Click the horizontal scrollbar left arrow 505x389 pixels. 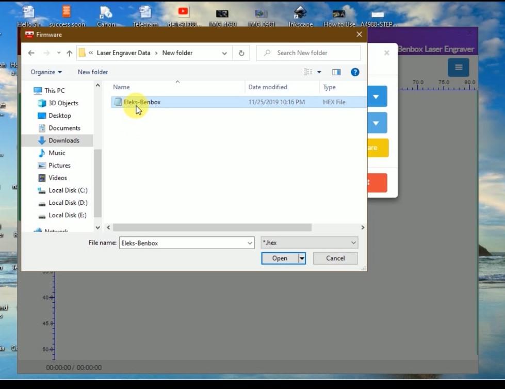pos(108,228)
